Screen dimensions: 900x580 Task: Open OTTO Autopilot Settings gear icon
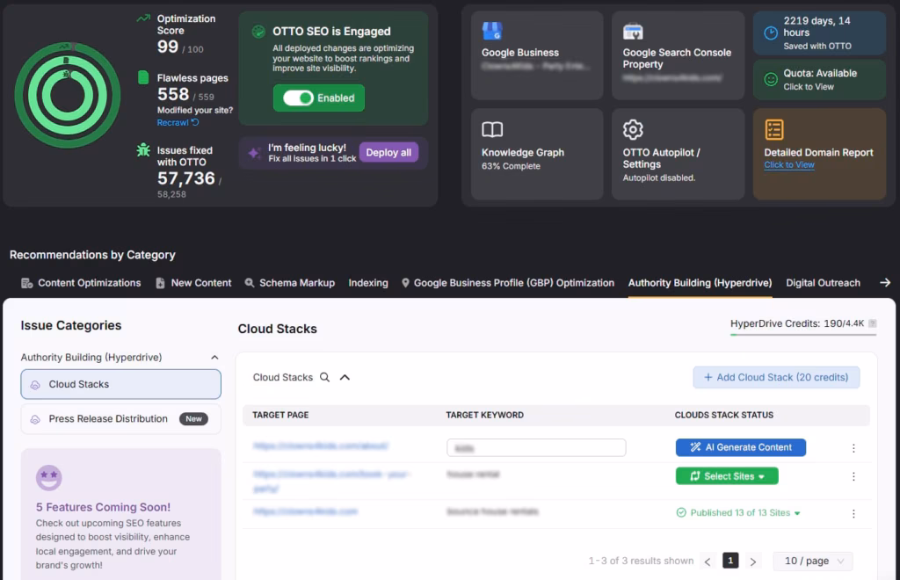[633, 130]
